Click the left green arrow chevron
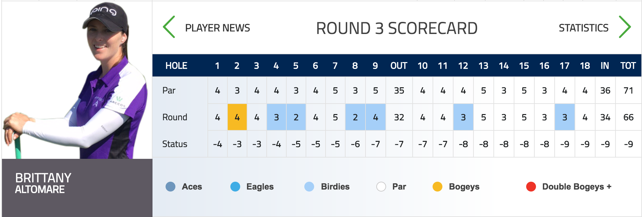642x217 pixels. point(169,27)
